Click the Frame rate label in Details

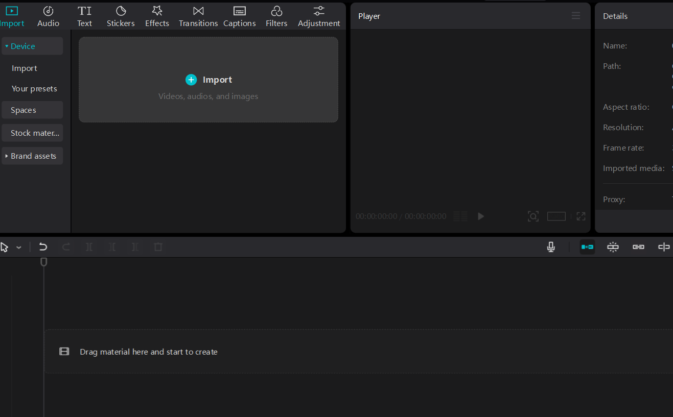click(x=623, y=148)
